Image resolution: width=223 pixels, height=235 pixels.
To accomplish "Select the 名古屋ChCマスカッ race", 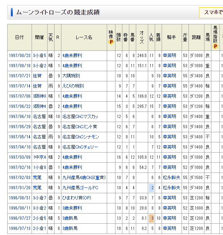I will pos(80,117).
